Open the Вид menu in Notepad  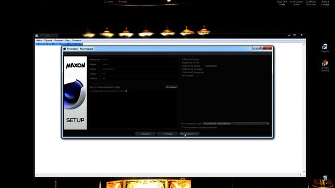pos(68,40)
